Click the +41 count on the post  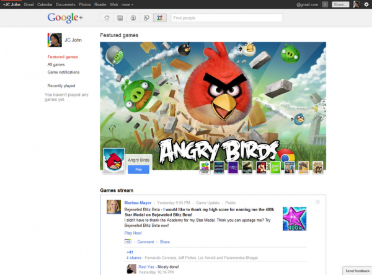(x=130, y=252)
